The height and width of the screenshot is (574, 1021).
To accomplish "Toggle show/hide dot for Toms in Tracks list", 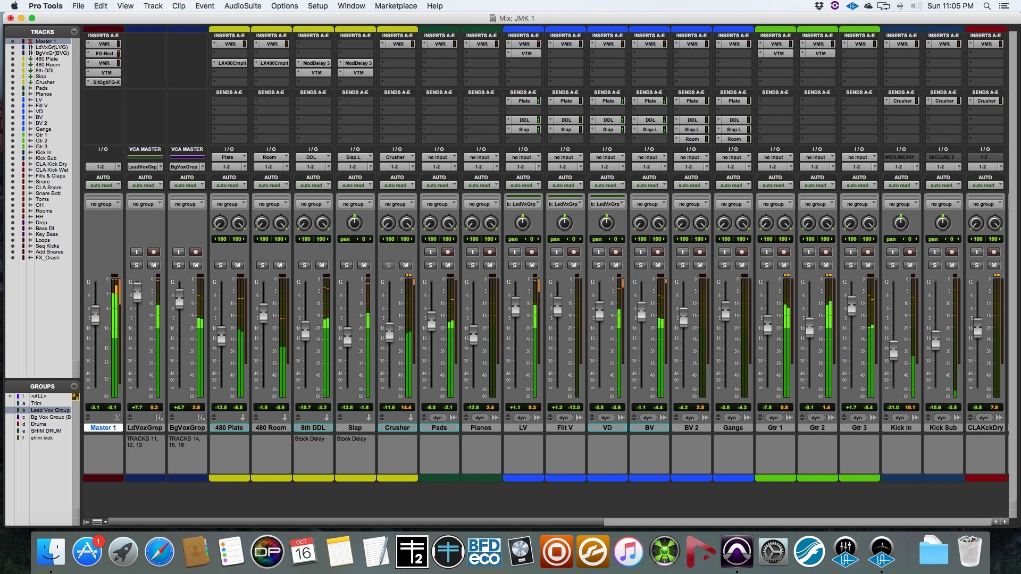I will pos(13,199).
